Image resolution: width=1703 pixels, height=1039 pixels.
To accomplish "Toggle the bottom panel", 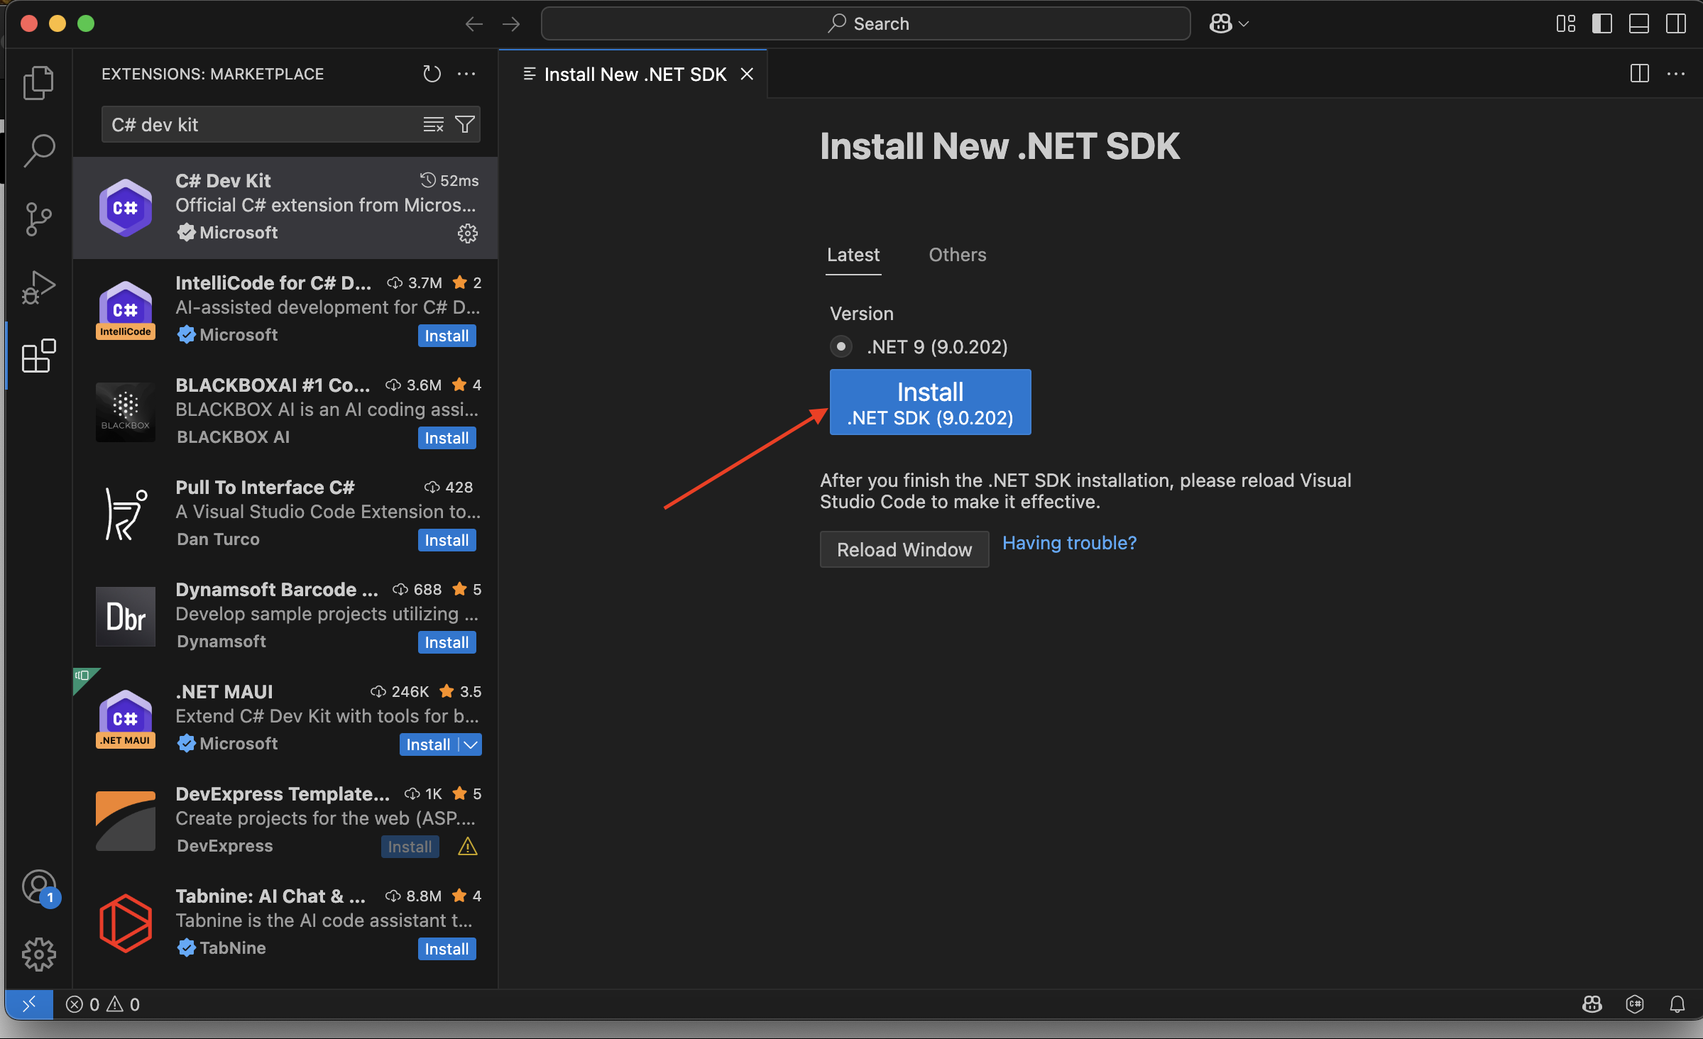I will 1639,24.
